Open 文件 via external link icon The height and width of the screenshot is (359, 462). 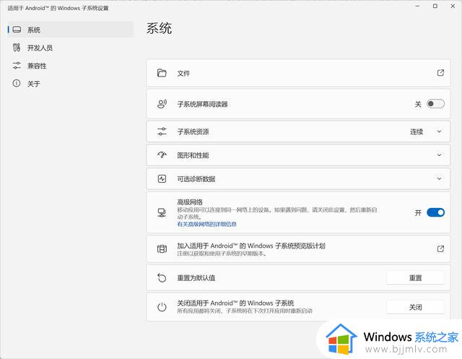(440, 73)
